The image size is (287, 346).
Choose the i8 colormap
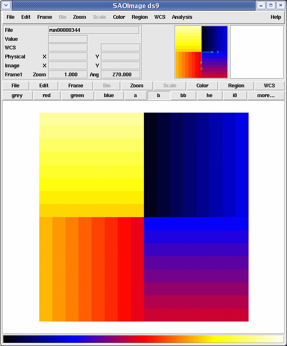[x=235, y=95]
